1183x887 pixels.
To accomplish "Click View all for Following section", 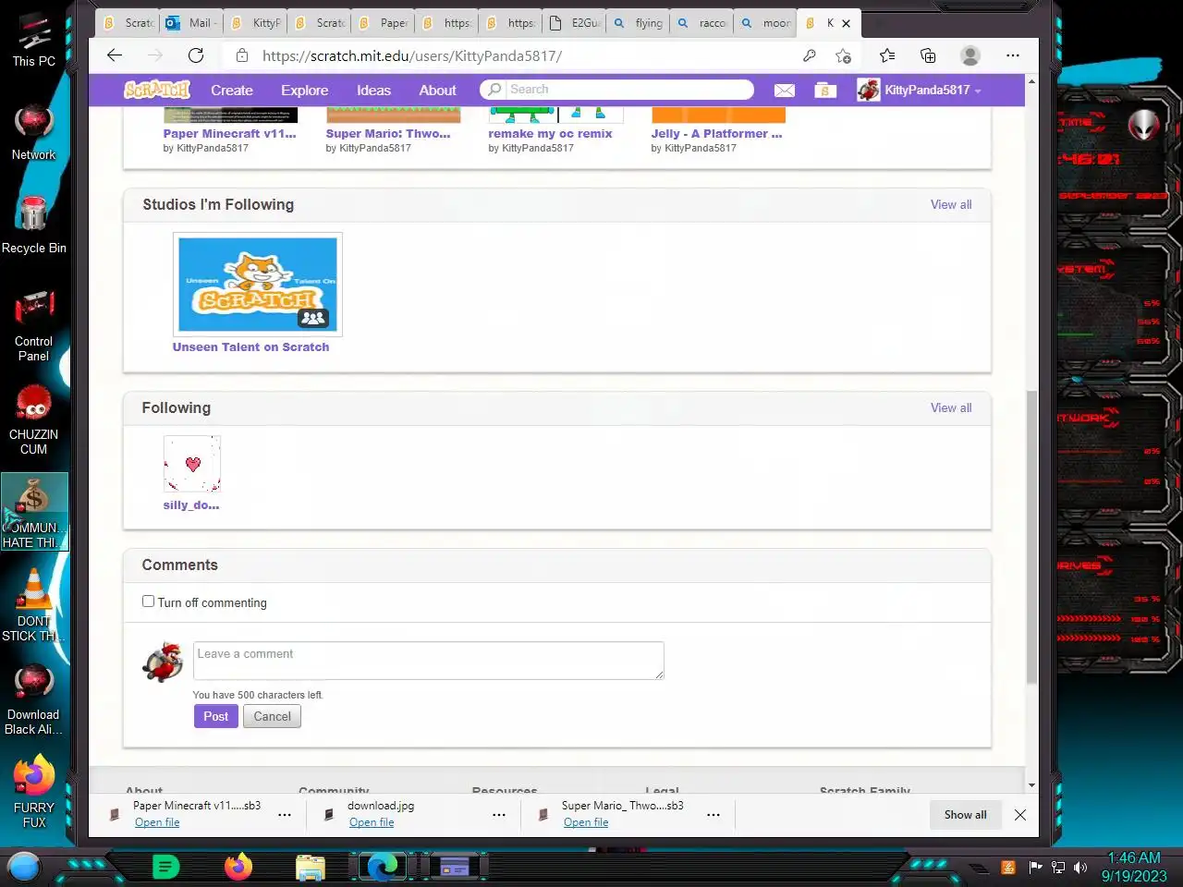I will [x=951, y=407].
